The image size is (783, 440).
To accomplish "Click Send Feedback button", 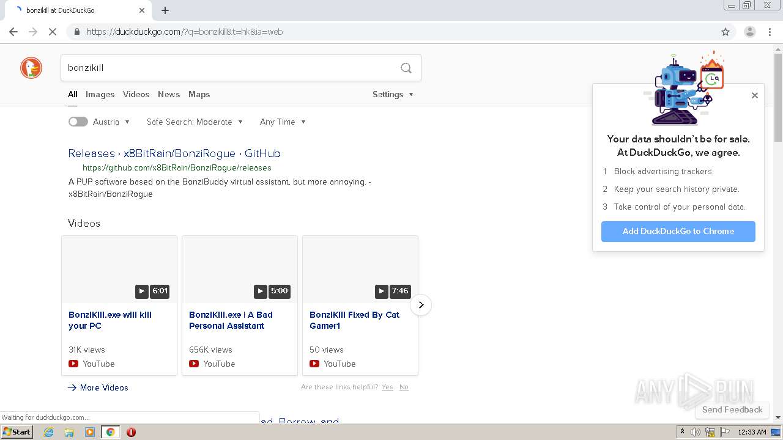I will pos(732,409).
